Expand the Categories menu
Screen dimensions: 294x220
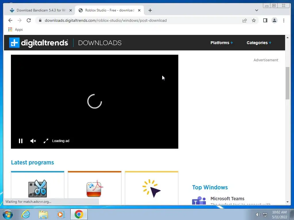pyautogui.click(x=259, y=43)
